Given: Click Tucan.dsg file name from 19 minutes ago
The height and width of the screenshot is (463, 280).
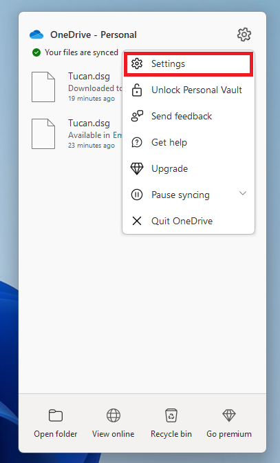Looking at the screenshot, I should pyautogui.click(x=89, y=76).
